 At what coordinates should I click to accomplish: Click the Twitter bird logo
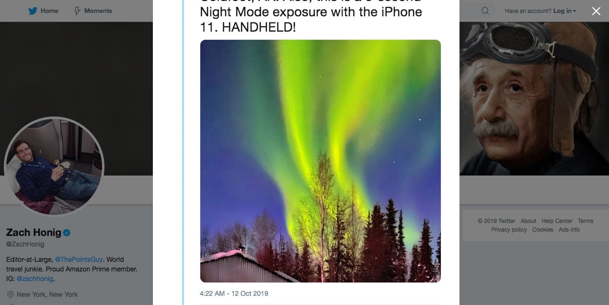pos(33,11)
